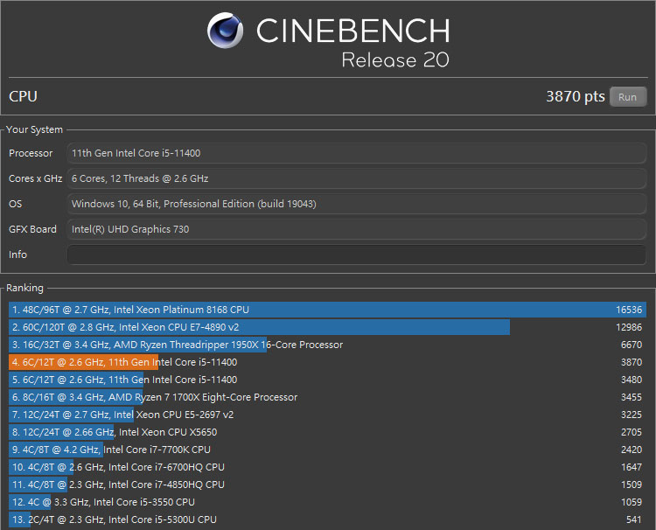Click the 'Processor' field label
Viewport: 656px width, 530px height.
pyautogui.click(x=31, y=153)
